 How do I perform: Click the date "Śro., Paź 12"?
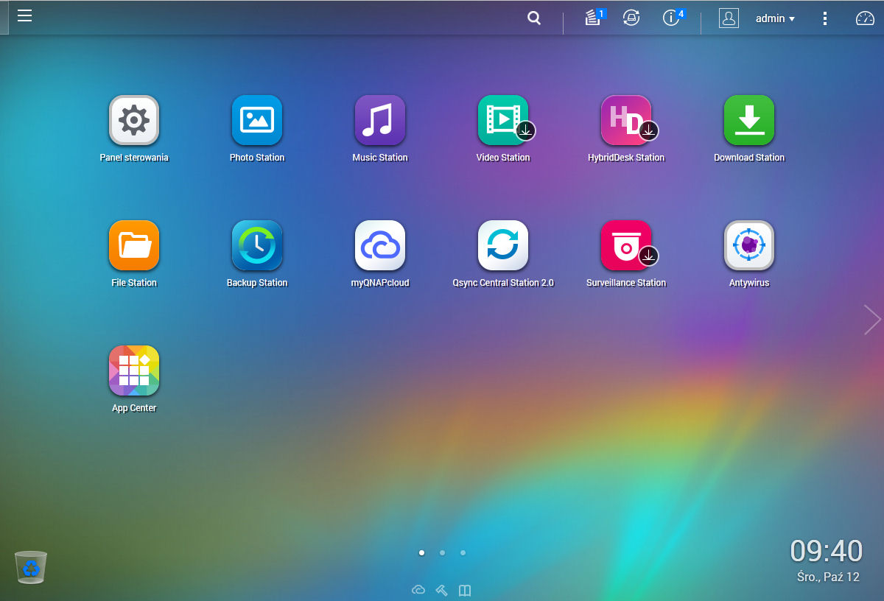pos(828,577)
